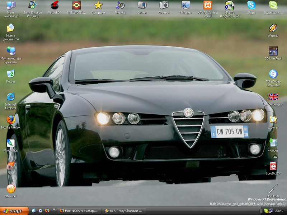Launch the Mozilla Firefox desktop shortcut
This screenshot has width=287, height=215.
coord(11,120)
